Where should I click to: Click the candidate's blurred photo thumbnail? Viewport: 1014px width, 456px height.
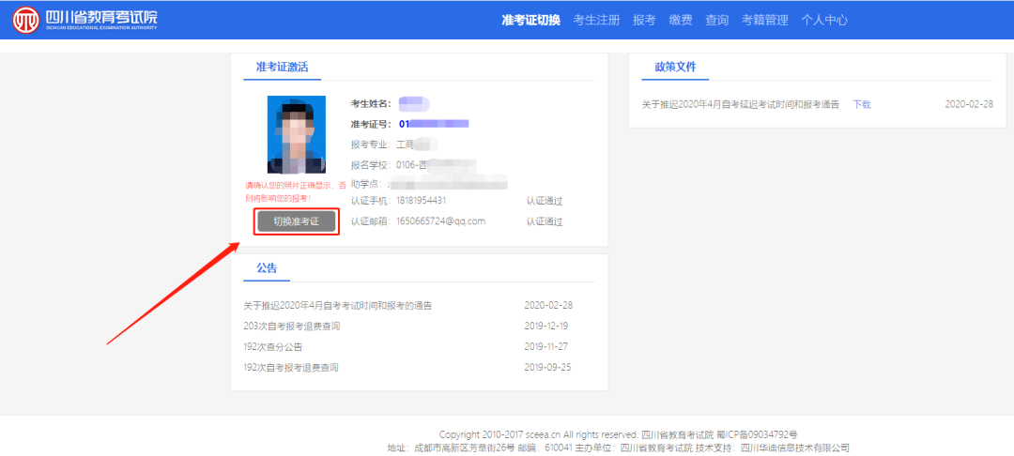coord(296,134)
